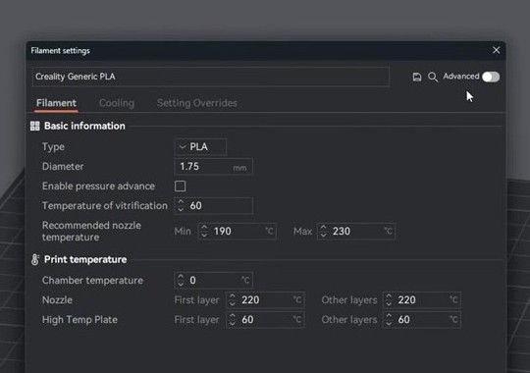Close the Filament settings dialog
Screen dimensions: 530x373
point(496,50)
